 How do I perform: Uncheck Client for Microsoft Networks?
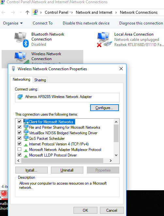click(19, 121)
